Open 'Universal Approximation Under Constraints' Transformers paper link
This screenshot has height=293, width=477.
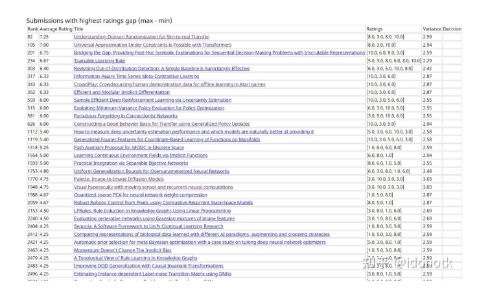click(x=153, y=45)
